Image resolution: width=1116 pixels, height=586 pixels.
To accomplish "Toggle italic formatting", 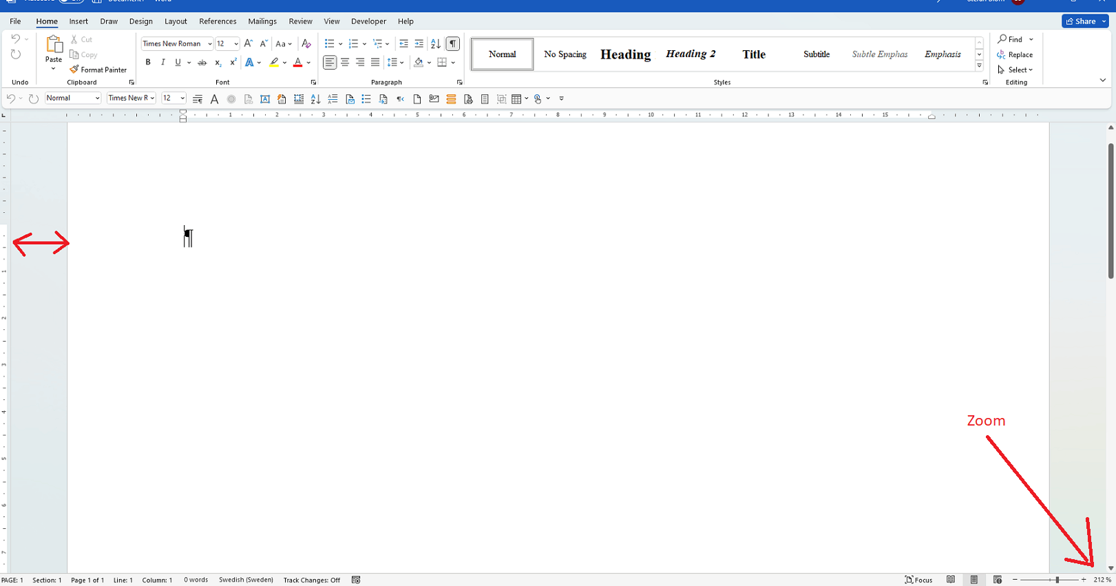I will [162, 63].
